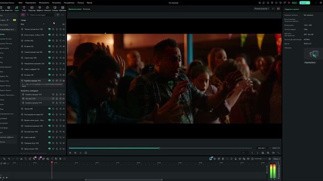
Task: Sort tracks by the Name column arrow
Action: pos(43,24)
